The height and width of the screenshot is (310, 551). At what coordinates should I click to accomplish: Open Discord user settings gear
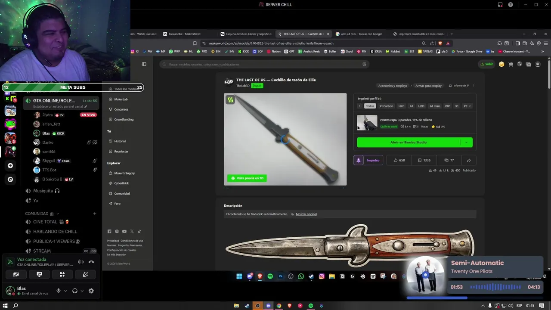pyautogui.click(x=91, y=291)
